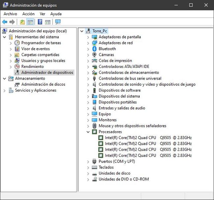Click the Visor de eventos icon
214x200 pixels.
[17, 49]
